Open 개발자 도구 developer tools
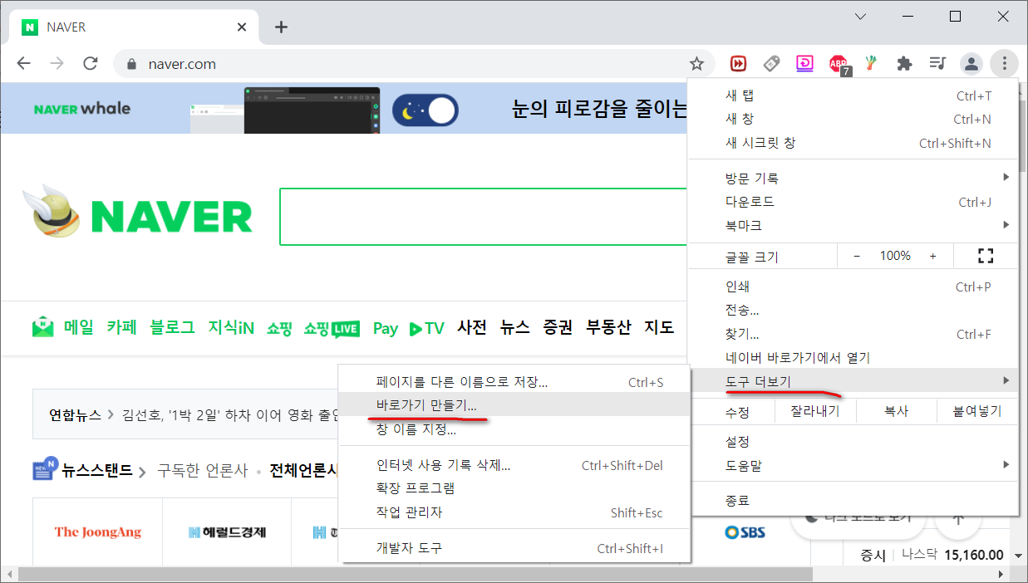This screenshot has height=583, width=1028. click(x=514, y=548)
